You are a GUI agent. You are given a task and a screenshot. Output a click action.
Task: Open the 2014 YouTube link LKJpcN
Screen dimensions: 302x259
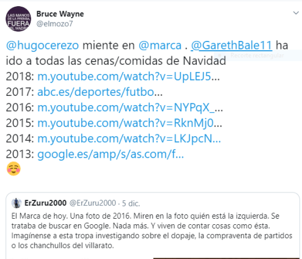129,139
